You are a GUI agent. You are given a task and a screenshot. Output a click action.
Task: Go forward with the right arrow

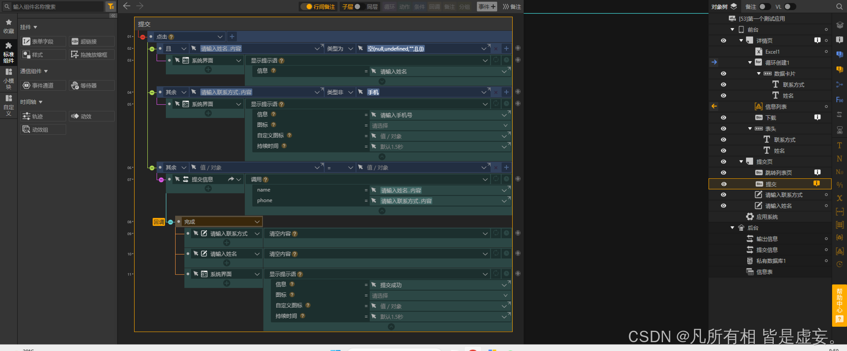tap(140, 6)
